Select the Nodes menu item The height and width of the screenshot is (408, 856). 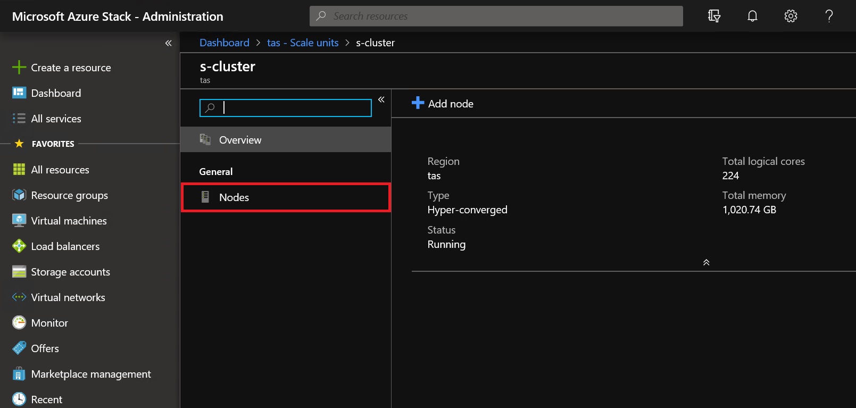tap(286, 197)
